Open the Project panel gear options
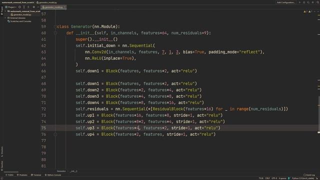The width and height of the screenshot is (320, 180). click(34, 7)
